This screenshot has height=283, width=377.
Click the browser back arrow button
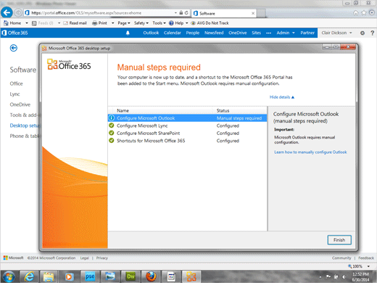tap(7, 12)
